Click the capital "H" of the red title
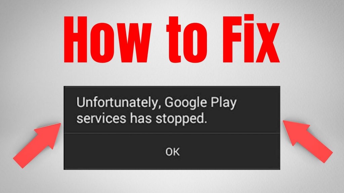344x193 pixels. pyautogui.click(x=76, y=39)
